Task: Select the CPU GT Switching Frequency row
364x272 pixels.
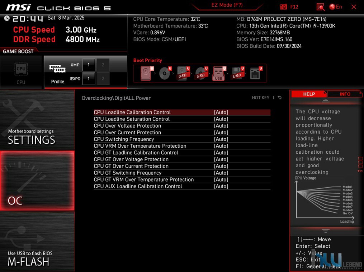Action: pos(182,173)
